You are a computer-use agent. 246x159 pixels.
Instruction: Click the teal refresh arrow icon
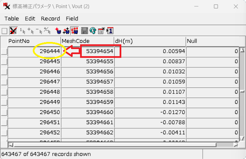point(93,31)
